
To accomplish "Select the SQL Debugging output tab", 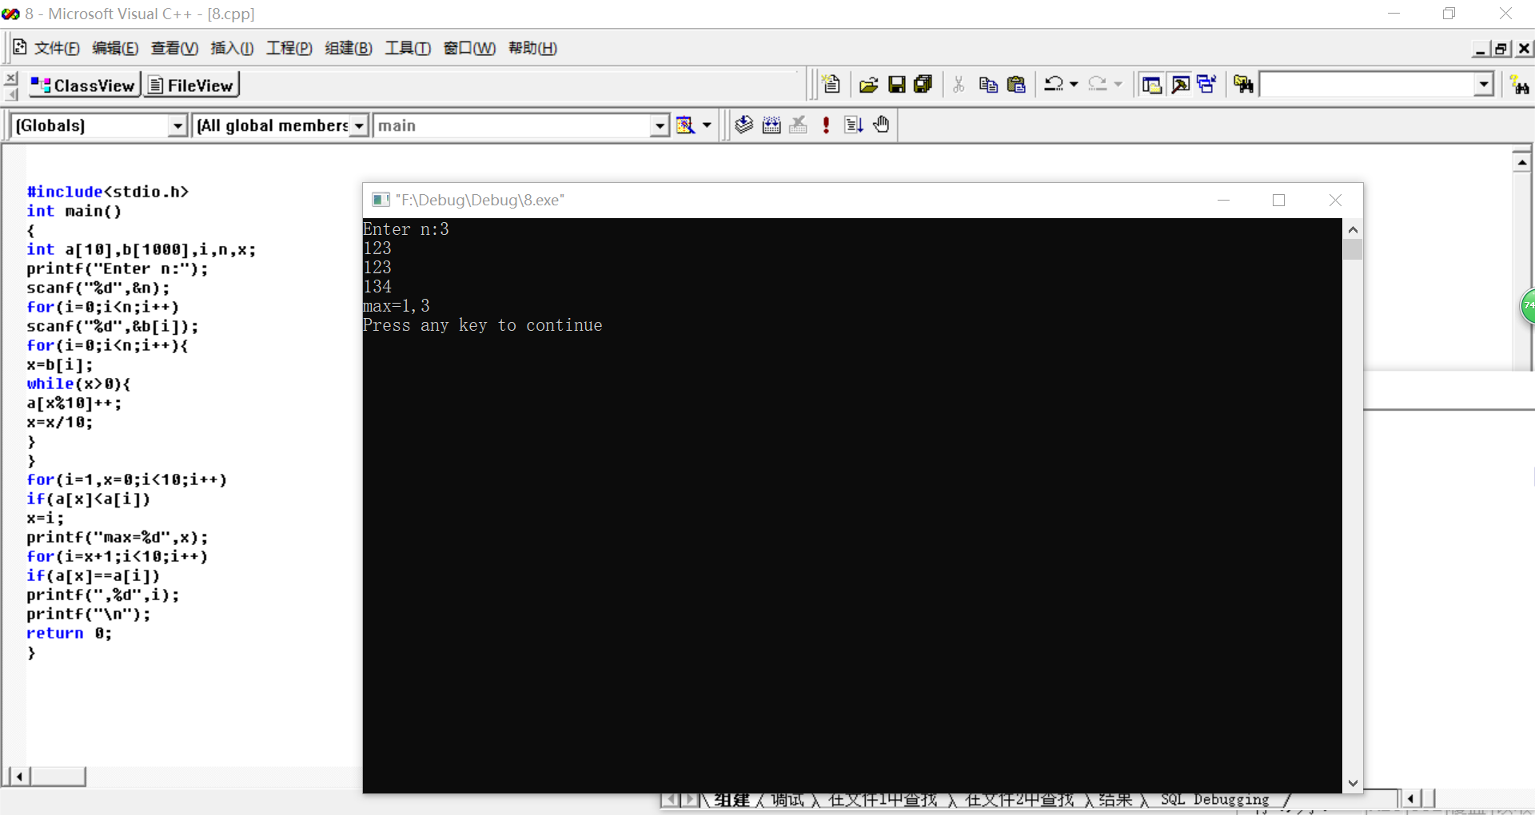I will 1214,800.
